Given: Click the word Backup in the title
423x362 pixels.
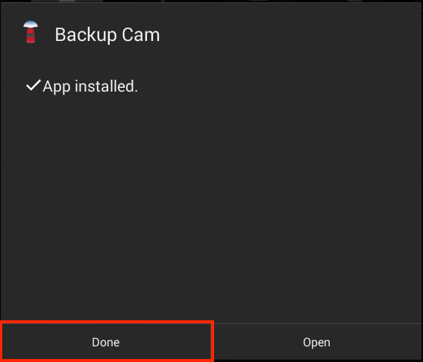Looking at the screenshot, I should tap(86, 35).
